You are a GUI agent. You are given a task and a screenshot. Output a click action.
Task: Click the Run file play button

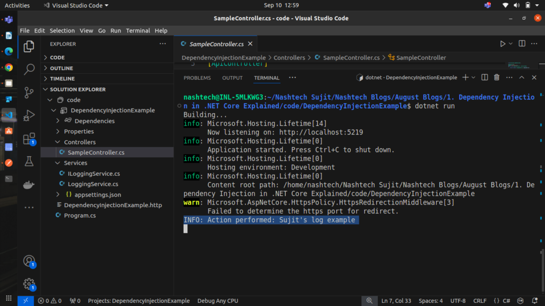pos(502,44)
